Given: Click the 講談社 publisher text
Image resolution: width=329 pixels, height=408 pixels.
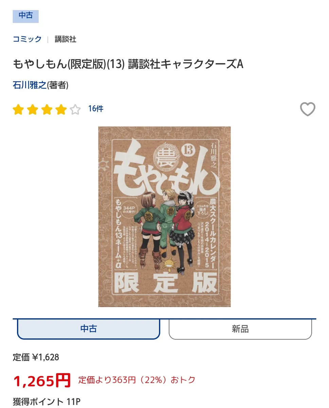Looking at the screenshot, I should pos(66,39).
